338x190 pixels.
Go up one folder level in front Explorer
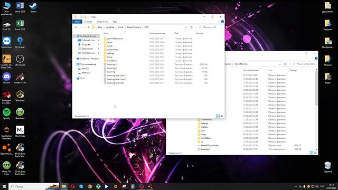click(89, 27)
